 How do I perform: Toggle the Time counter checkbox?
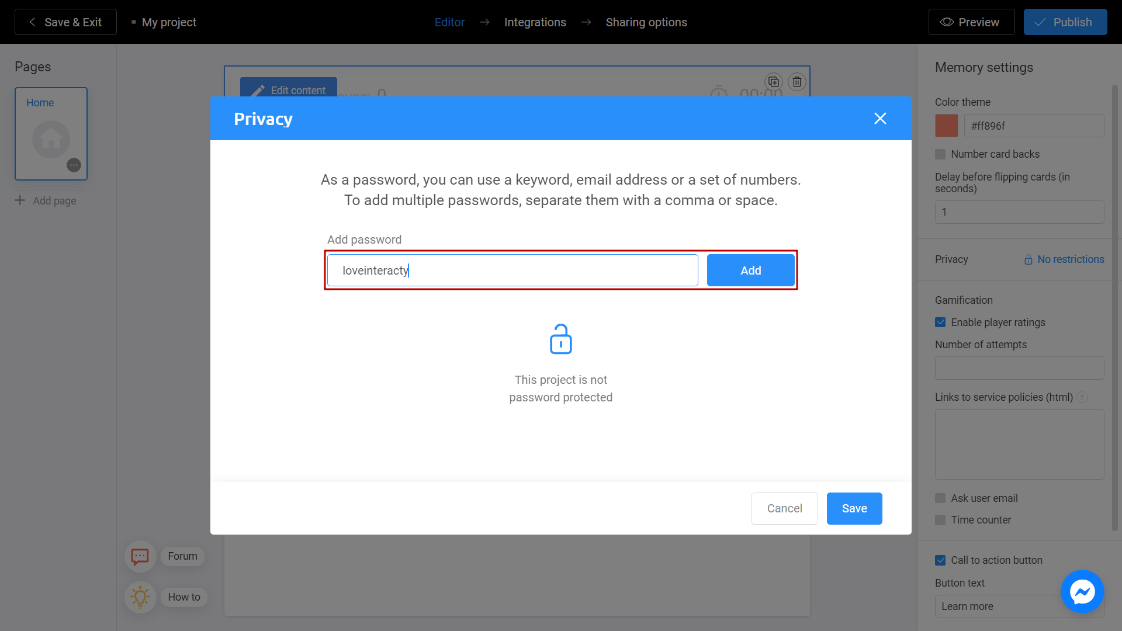[940, 519]
